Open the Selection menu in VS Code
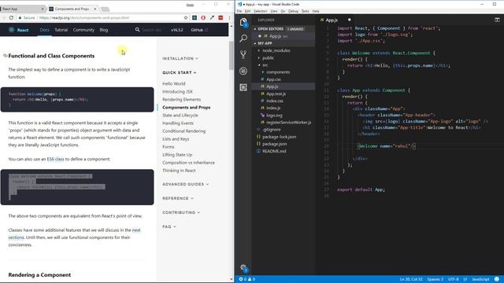The height and width of the screenshot is (283, 504). (x=261, y=11)
